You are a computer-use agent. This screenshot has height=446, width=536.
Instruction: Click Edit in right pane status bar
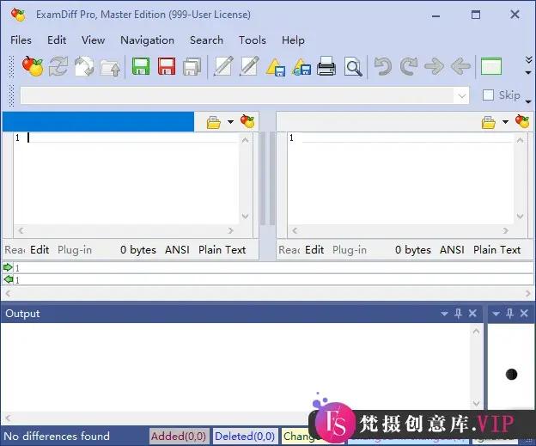(314, 250)
